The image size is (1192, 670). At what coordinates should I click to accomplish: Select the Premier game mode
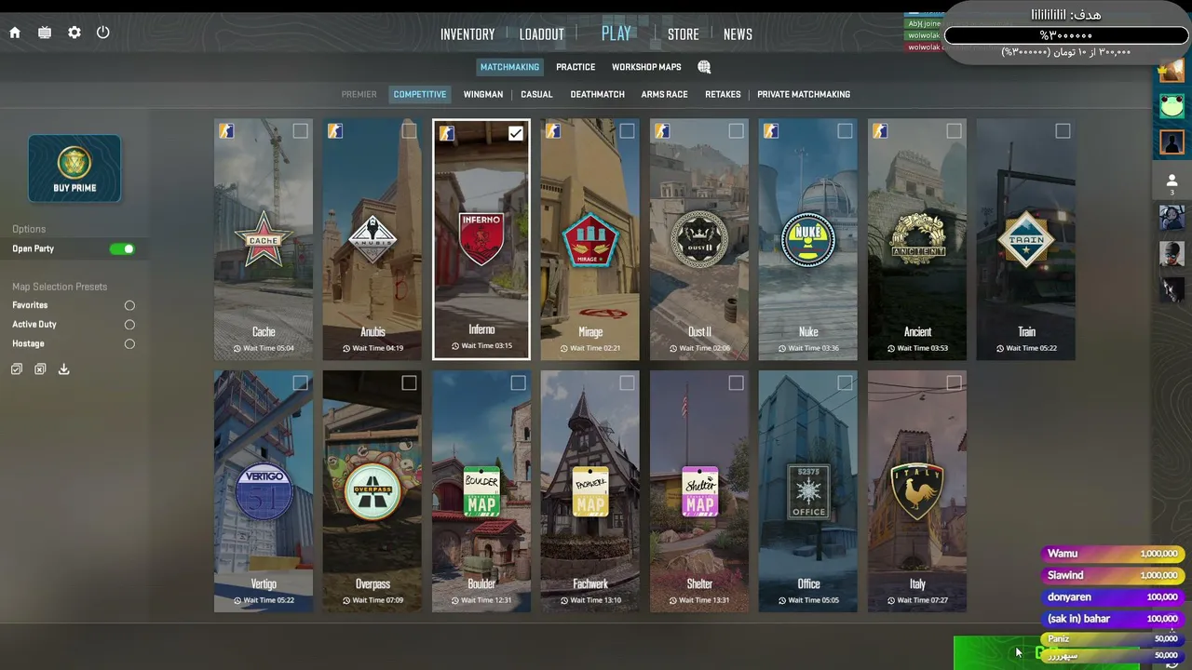point(359,94)
